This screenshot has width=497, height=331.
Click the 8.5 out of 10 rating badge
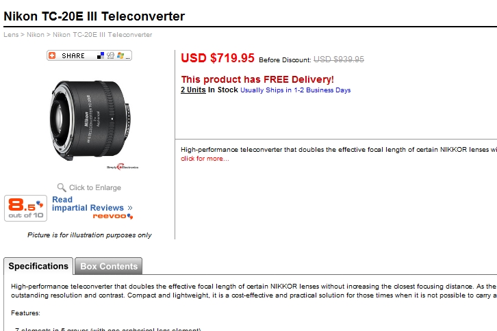click(x=26, y=208)
